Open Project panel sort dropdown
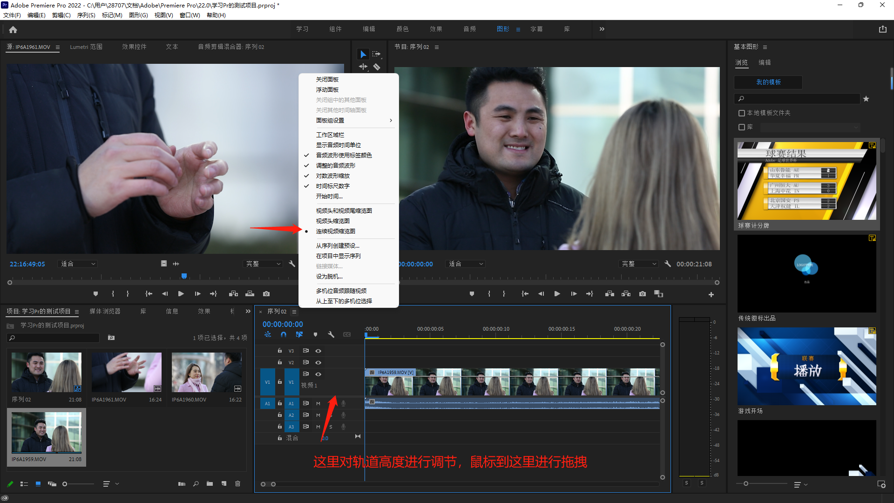 (110, 484)
